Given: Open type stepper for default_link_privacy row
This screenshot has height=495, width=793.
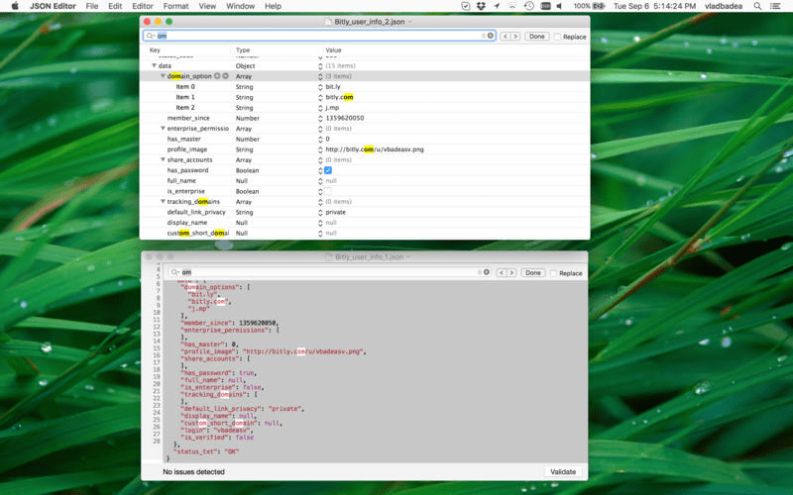Looking at the screenshot, I should tap(320, 212).
